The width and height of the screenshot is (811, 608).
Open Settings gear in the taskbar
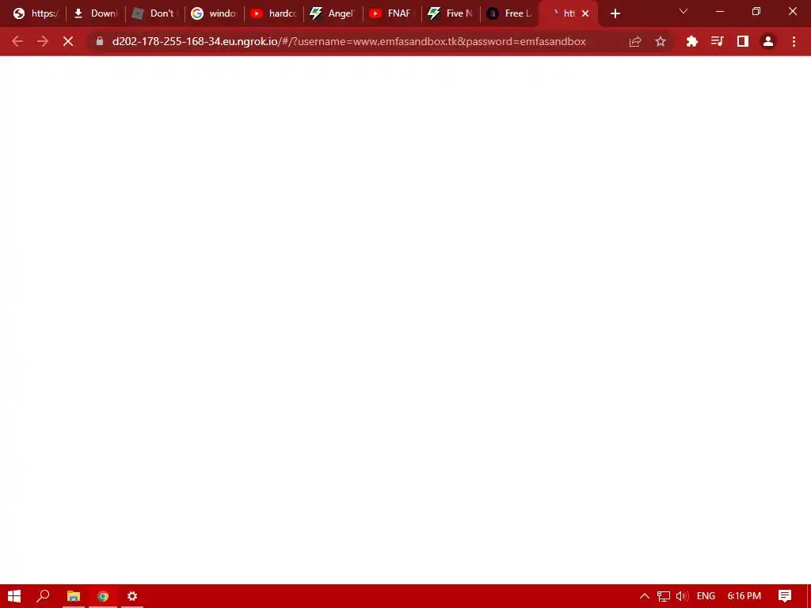click(132, 596)
